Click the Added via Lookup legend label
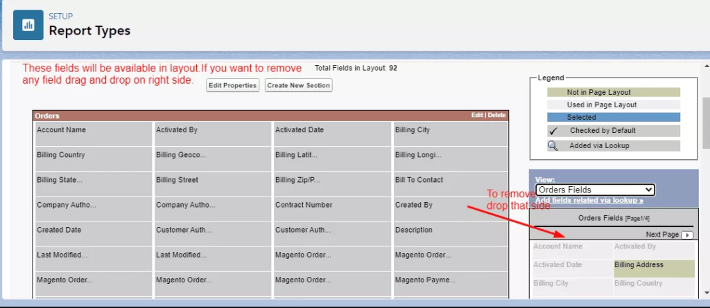This screenshot has height=308, width=710. [599, 145]
